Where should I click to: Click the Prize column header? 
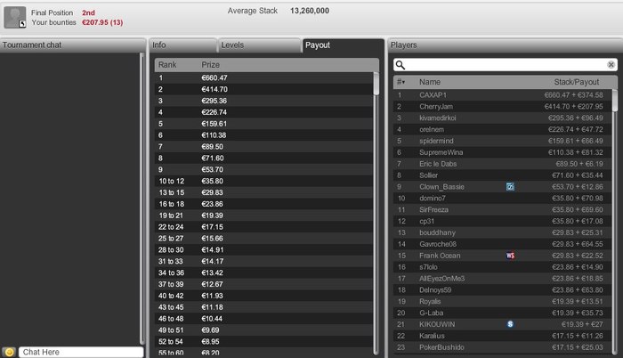(x=210, y=64)
